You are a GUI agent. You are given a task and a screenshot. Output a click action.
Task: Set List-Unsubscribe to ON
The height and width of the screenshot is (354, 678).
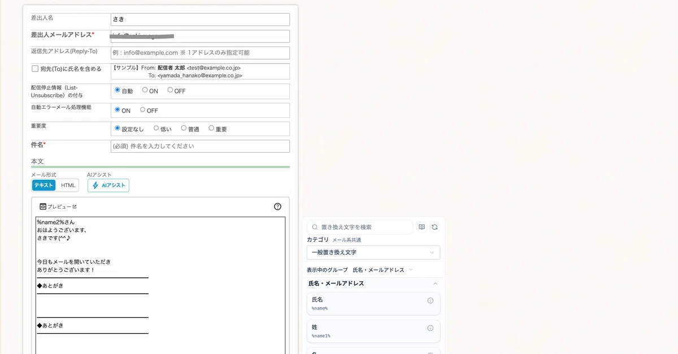pos(145,90)
